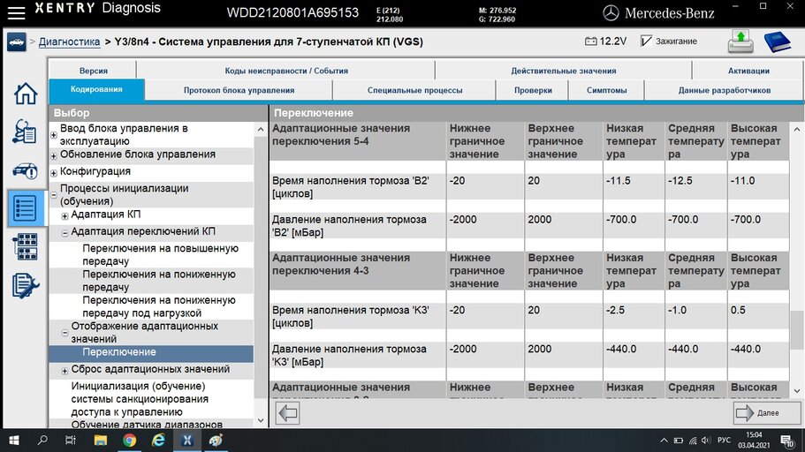This screenshot has width=805, height=452.
Task: Open the document and wrench sidebar icon
Action: (25, 285)
